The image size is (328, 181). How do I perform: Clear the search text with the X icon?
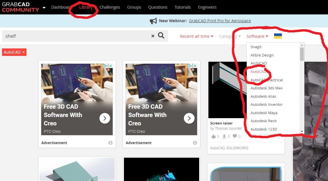click(153, 36)
